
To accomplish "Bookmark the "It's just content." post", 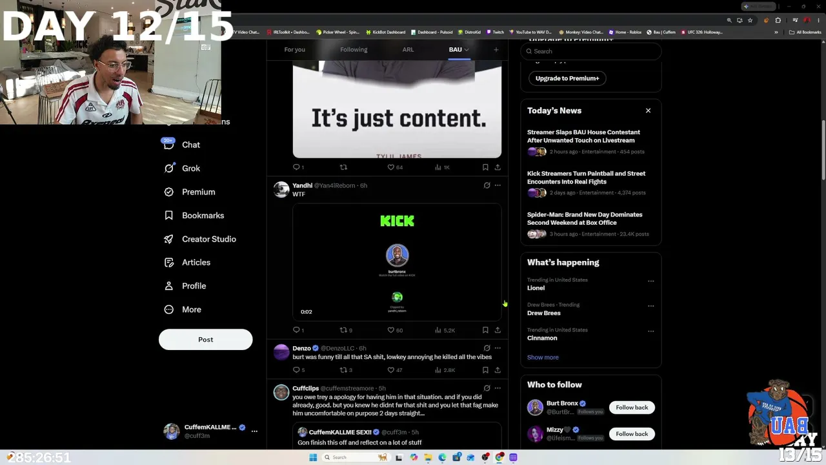I will pos(485,167).
